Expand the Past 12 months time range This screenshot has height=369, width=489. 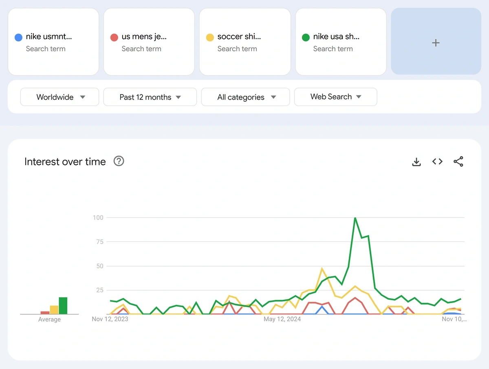coord(150,97)
